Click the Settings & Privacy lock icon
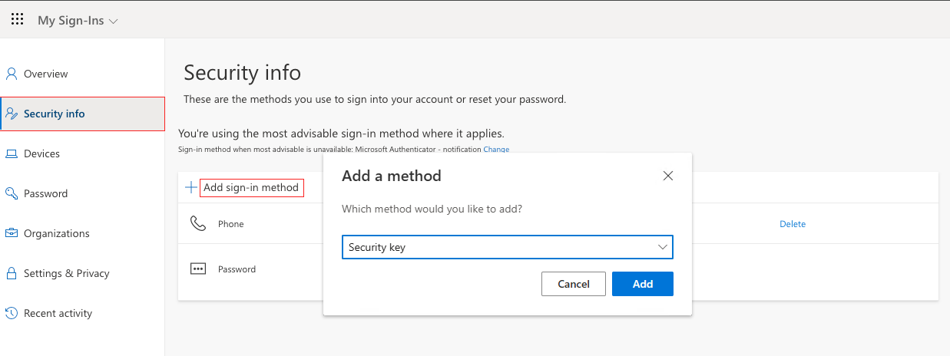Screen dimensions: 950x356 12,274
